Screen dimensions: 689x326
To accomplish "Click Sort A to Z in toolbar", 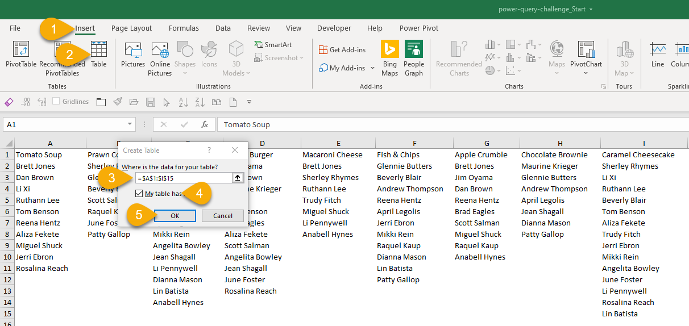I will (x=183, y=102).
